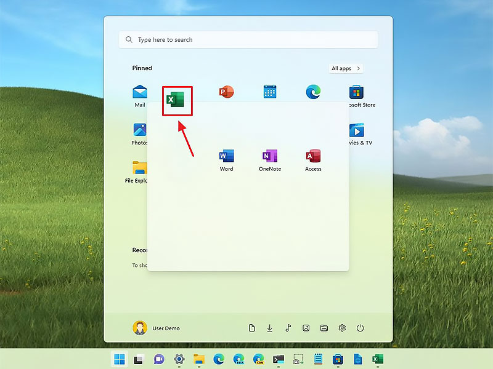Open Microsoft Store from the taskbar
The height and width of the screenshot is (369, 493).
click(x=338, y=359)
